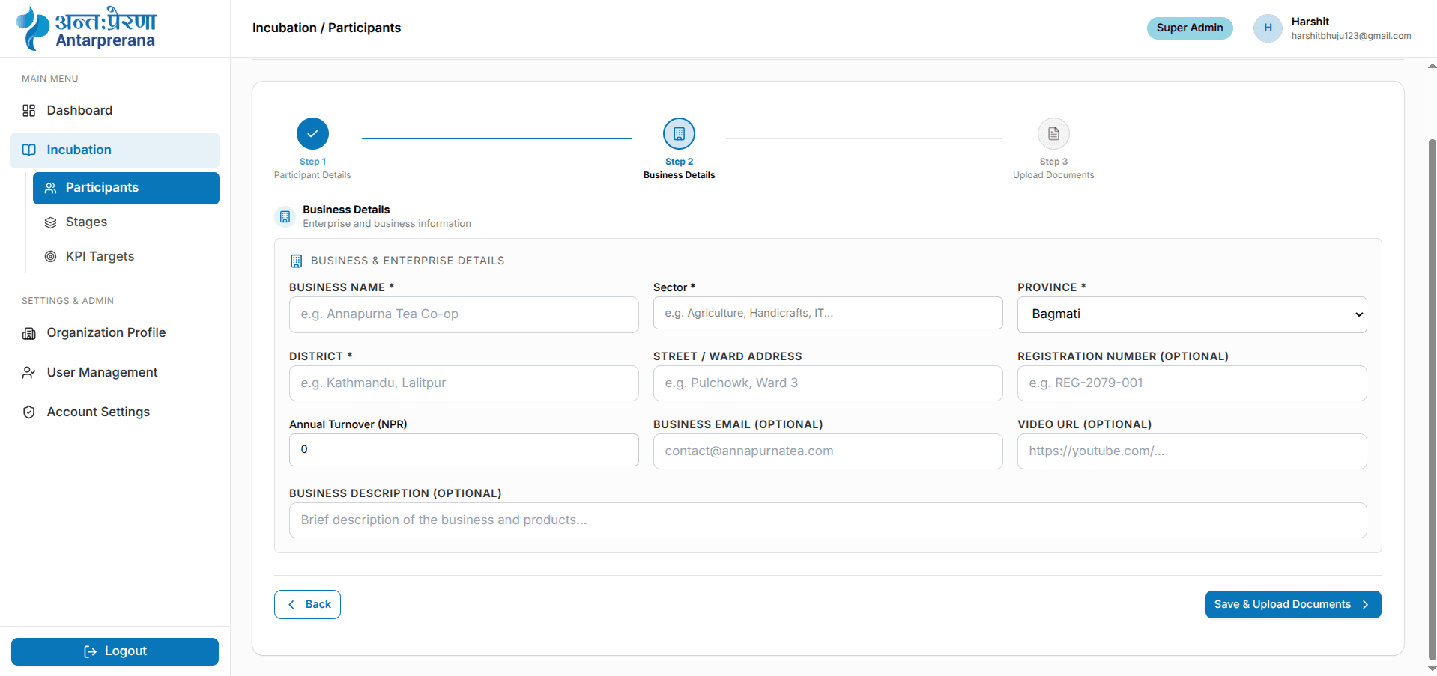1437x676 pixels.
Task: Expand the Province dropdown showing Bagmati
Action: [x=1191, y=314]
